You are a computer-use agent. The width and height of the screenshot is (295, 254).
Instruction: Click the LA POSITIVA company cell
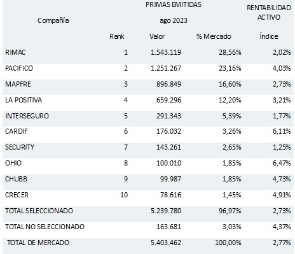24,100
